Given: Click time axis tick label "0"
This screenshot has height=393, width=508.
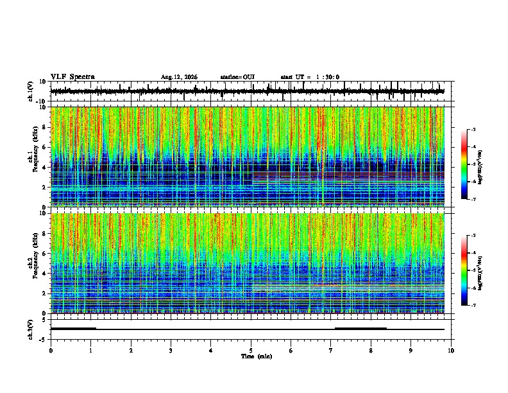Looking at the screenshot, I should (x=51, y=351).
